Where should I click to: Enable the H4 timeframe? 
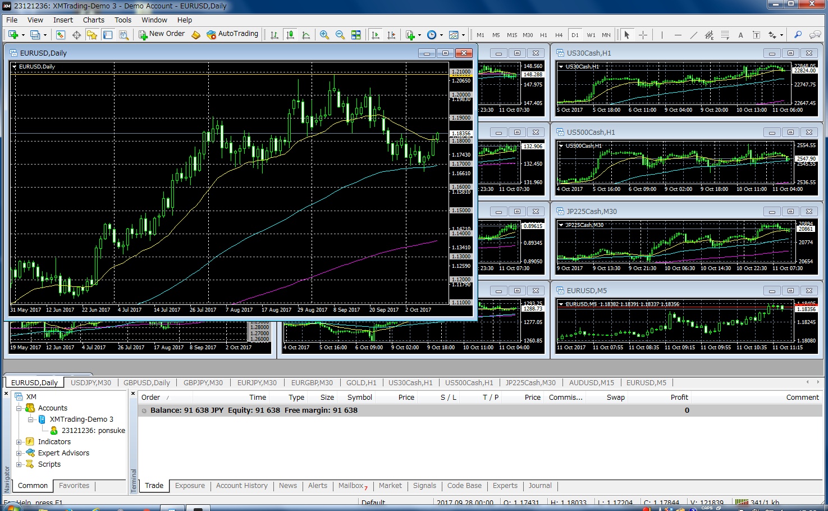pyautogui.click(x=559, y=35)
